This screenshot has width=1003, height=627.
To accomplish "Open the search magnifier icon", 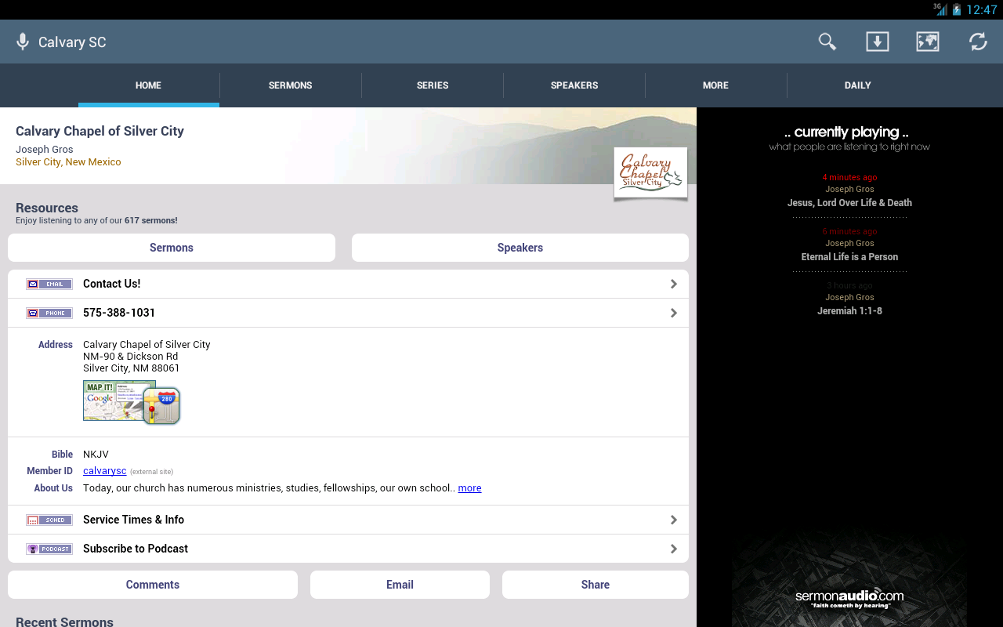I will click(x=827, y=42).
